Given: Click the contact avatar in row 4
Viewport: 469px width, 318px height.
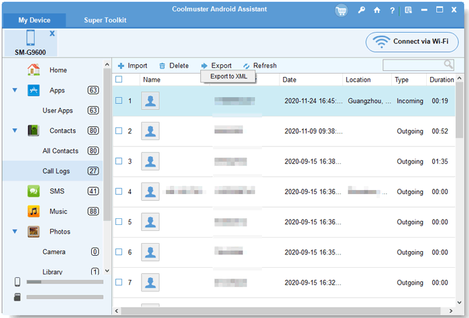Looking at the screenshot, I should pos(150,191).
